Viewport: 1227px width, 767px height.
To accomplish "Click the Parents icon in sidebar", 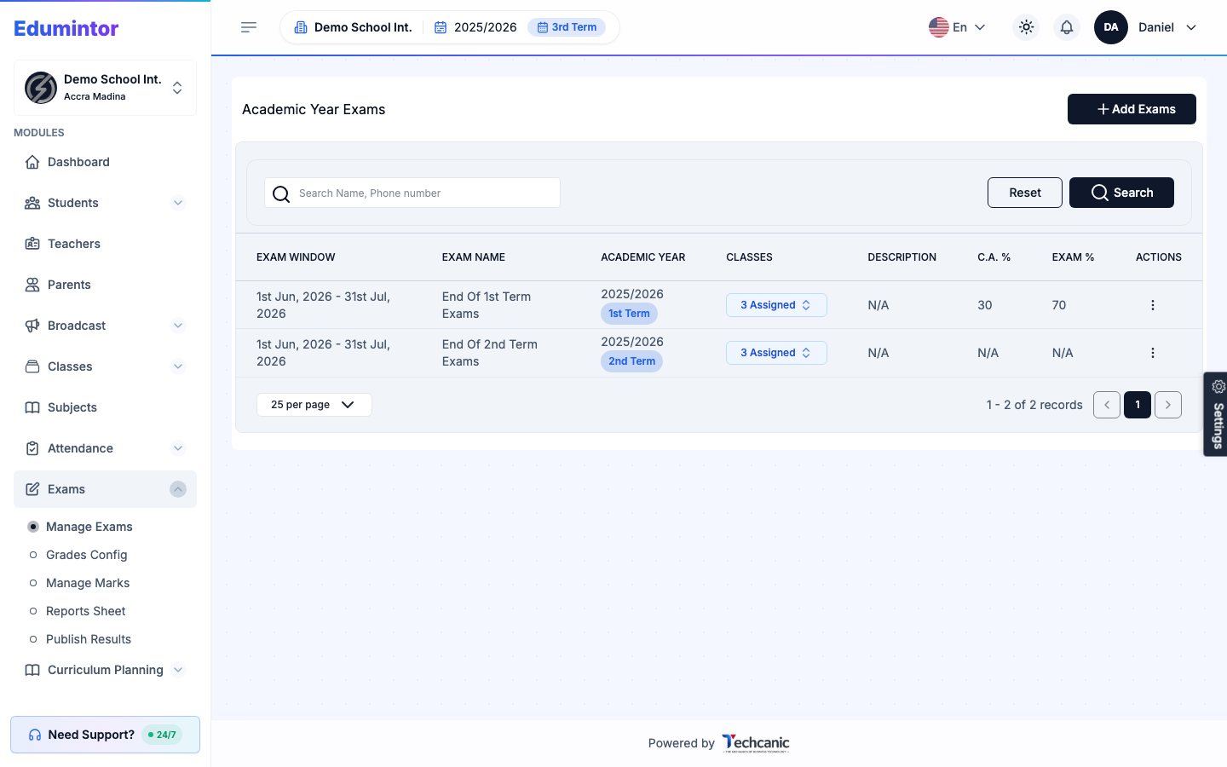I will pos(32,285).
